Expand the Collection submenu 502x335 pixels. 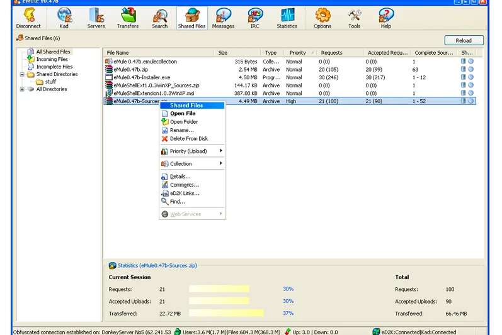tap(193, 164)
